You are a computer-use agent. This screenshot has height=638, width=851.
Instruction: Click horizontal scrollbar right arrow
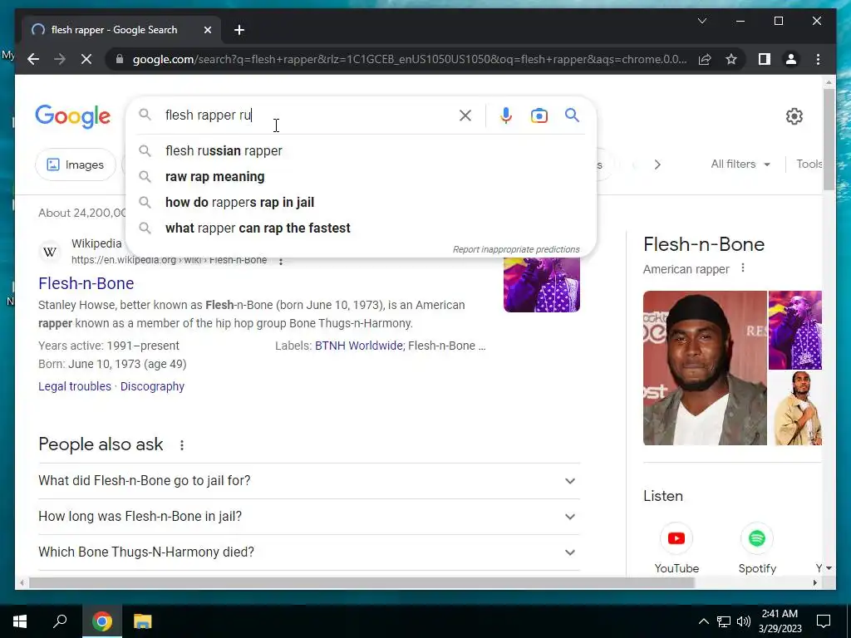point(814,582)
